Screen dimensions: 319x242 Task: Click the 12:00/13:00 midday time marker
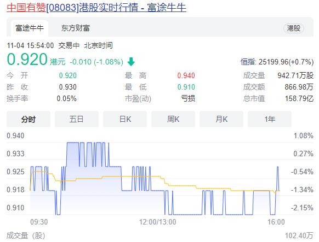(x=157, y=222)
